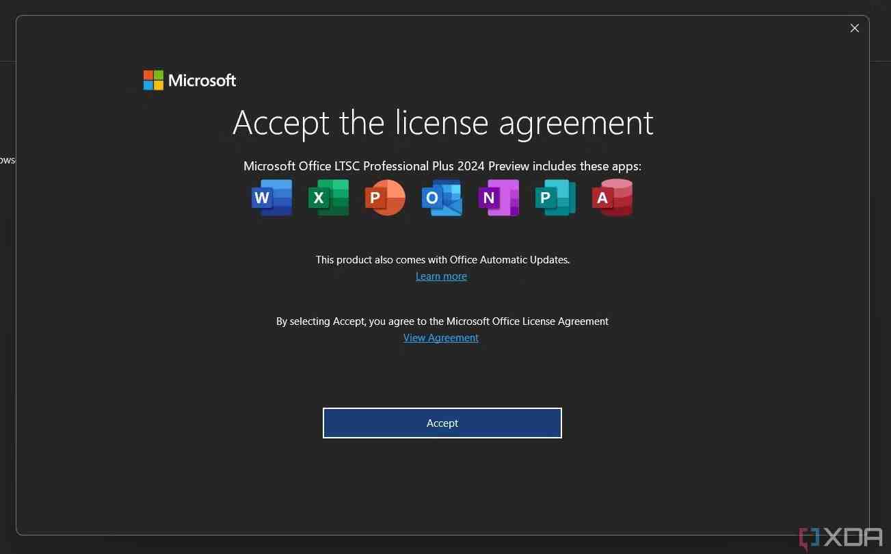Viewport: 891px width, 554px height.
Task: Click the Word app icon
Action: pos(271,198)
